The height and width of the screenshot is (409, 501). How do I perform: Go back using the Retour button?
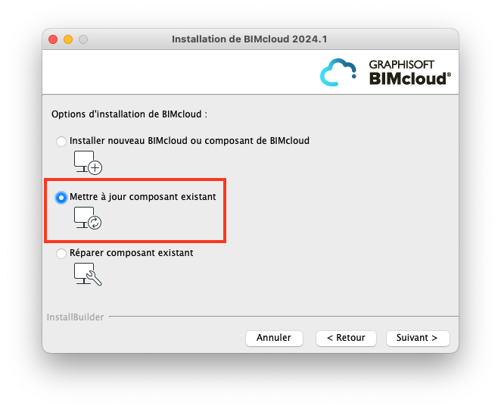346,338
